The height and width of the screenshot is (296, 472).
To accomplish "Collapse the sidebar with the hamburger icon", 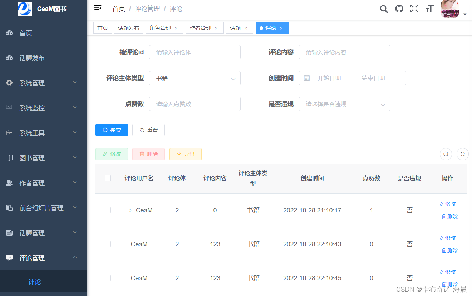I will point(98,9).
